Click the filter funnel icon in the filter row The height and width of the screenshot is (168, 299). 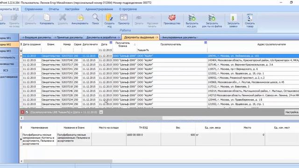pyautogui.click(x=21, y=51)
